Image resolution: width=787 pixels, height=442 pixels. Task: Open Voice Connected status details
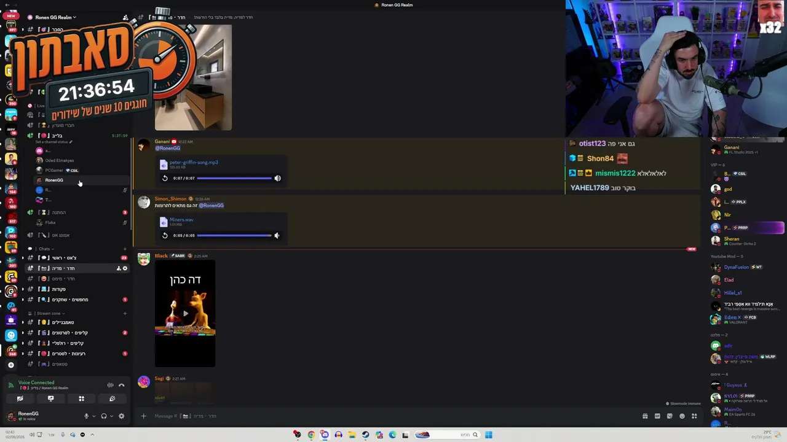pyautogui.click(x=36, y=382)
